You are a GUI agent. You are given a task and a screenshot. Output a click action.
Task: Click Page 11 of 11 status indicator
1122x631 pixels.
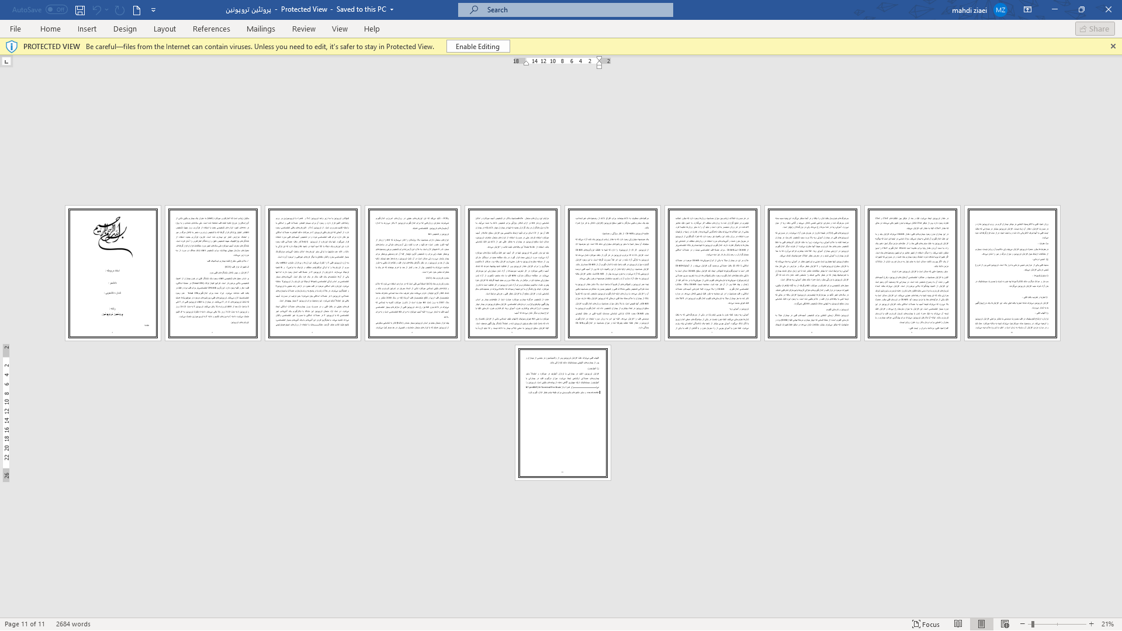pos(25,624)
